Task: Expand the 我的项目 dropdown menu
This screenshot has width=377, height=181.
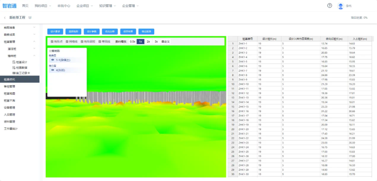Action: point(43,6)
